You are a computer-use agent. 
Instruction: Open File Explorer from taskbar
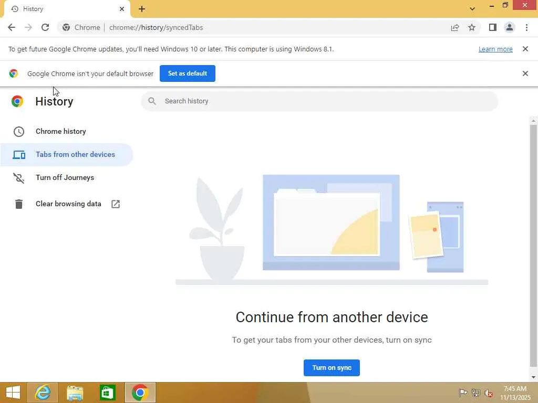pos(75,393)
